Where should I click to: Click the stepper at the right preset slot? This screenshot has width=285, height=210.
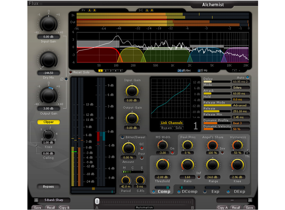coord(250,200)
